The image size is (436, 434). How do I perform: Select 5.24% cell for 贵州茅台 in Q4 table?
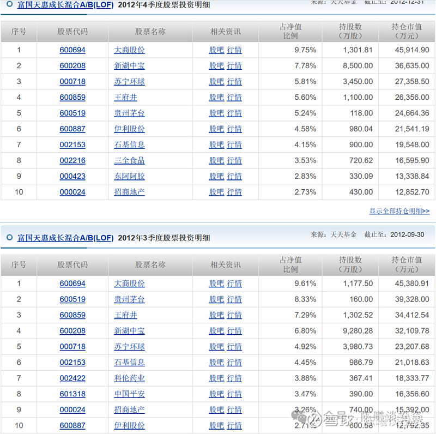(305, 113)
